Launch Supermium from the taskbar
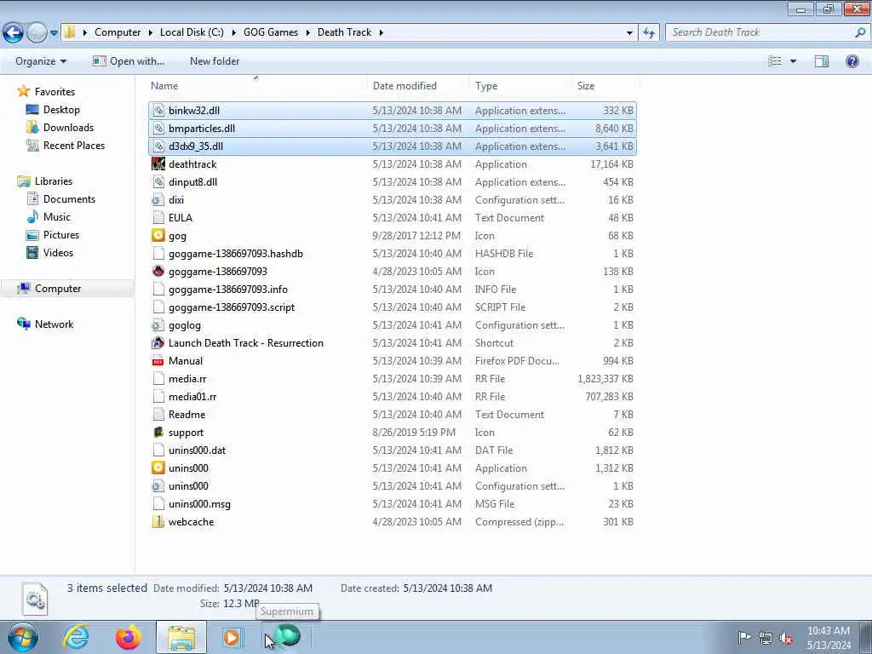 287,636
